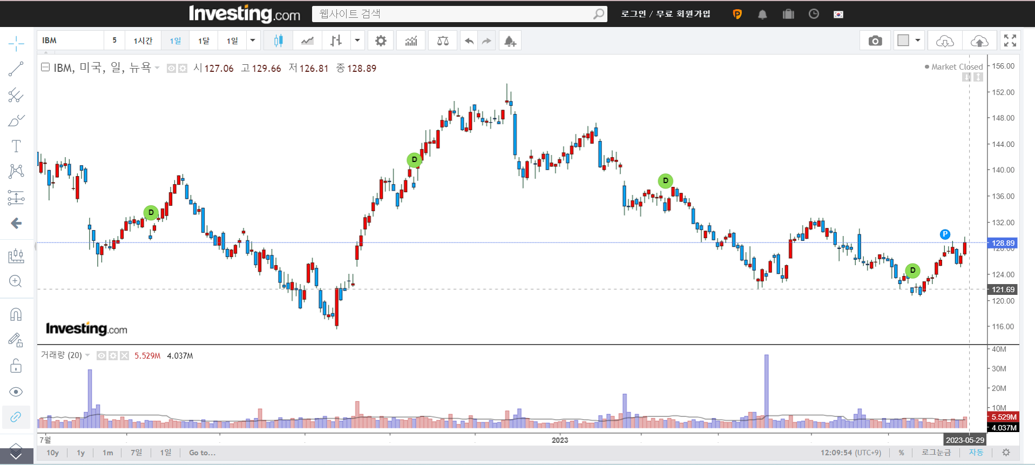
Task: Expand the interval dropdown arrow
Action: click(x=253, y=41)
